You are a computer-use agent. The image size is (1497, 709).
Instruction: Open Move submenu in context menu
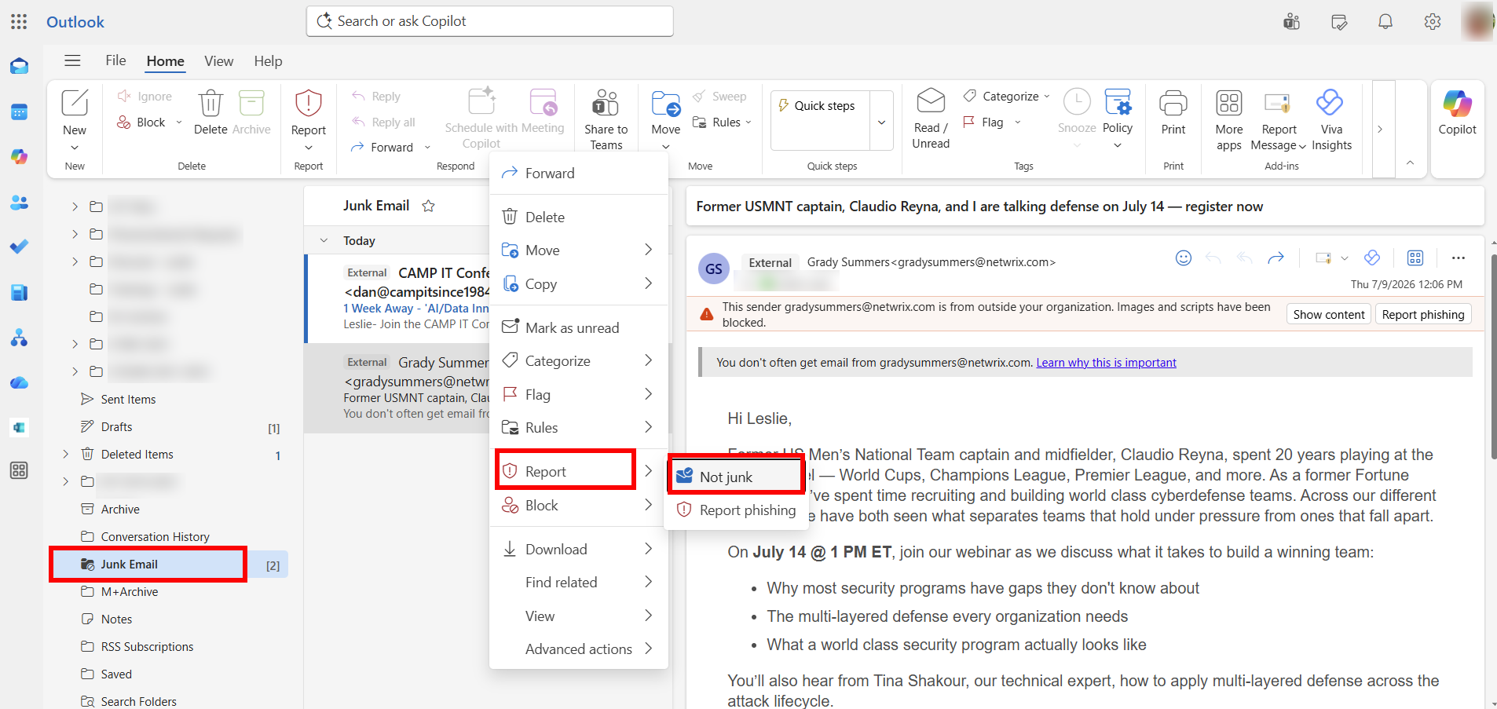click(x=579, y=250)
